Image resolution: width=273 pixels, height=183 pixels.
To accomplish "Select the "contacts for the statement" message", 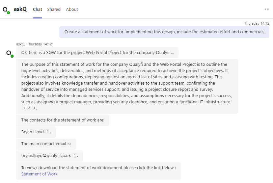I will (63, 120).
